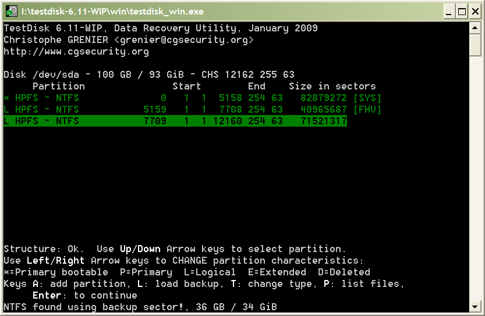Click the 'T: change type' key hint

point(273,283)
